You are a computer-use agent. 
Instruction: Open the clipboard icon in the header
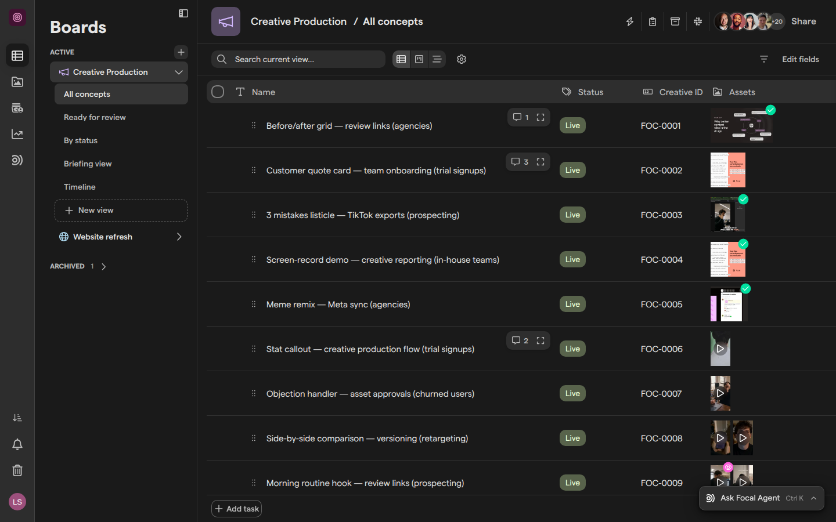[x=653, y=21]
